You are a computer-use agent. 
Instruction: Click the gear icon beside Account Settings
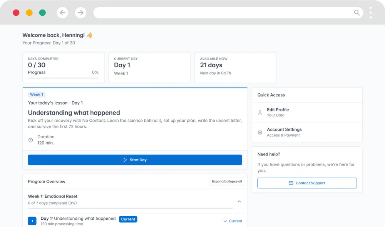[x=260, y=133]
